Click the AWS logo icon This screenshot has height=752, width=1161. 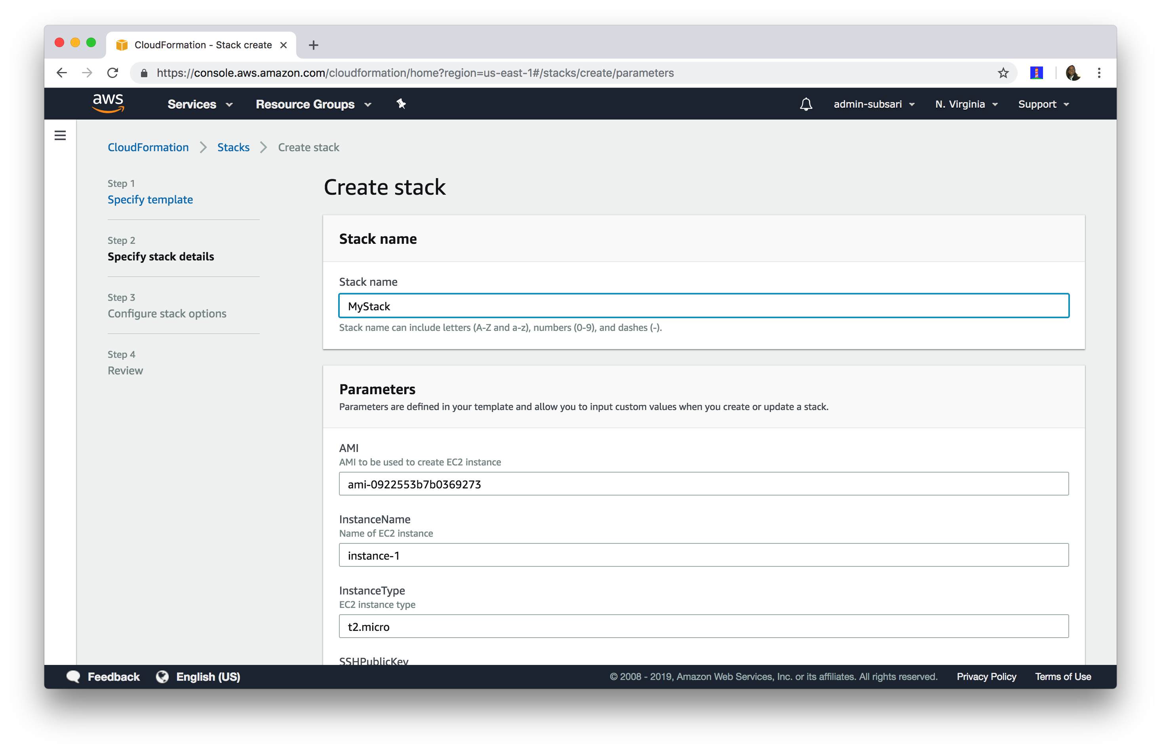pos(107,103)
